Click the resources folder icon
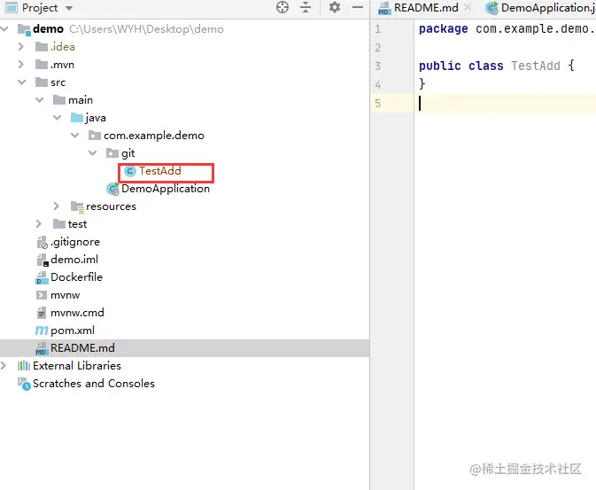The height and width of the screenshot is (490, 596). [78, 206]
